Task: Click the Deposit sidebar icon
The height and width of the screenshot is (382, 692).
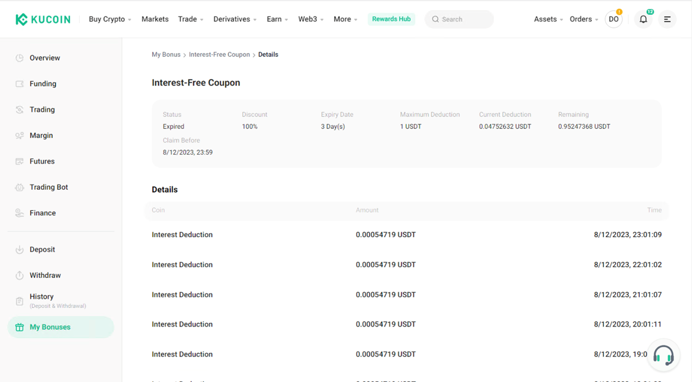Action: pos(20,250)
